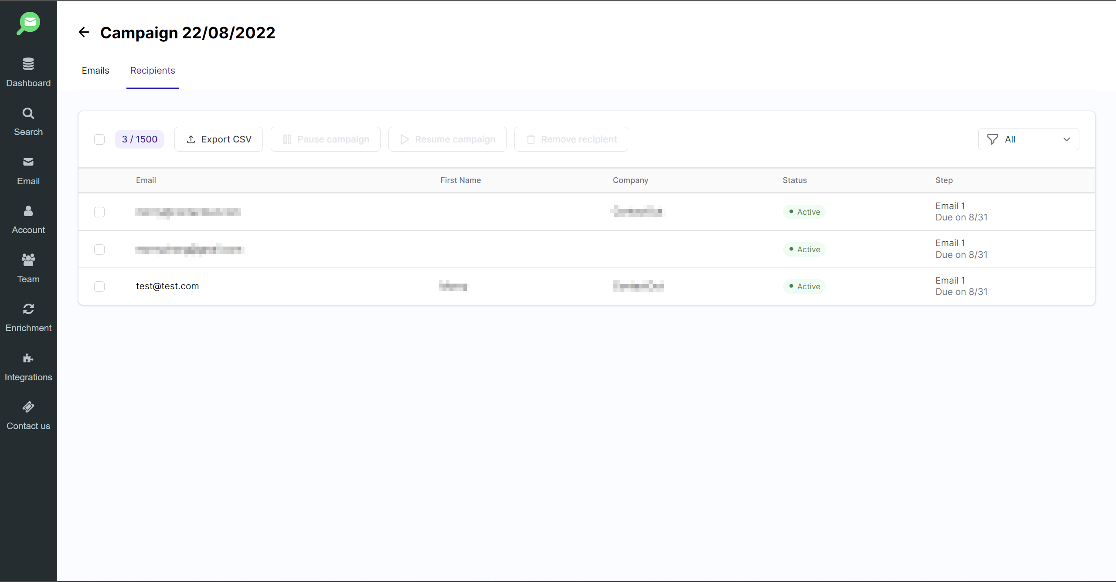Select the Recipients tab
Image resolution: width=1116 pixels, height=582 pixels.
[153, 71]
